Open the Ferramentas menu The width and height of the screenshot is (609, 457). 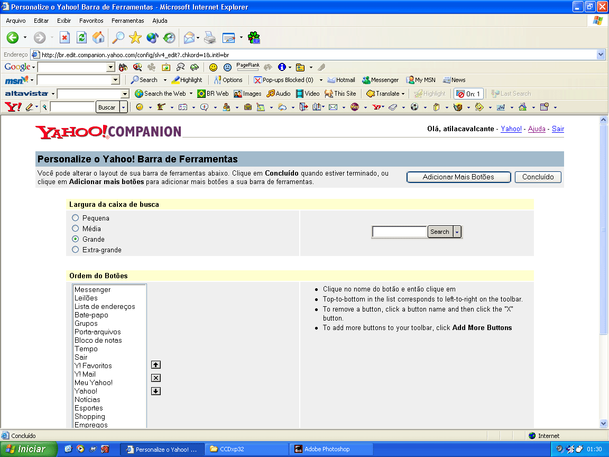pyautogui.click(x=128, y=21)
